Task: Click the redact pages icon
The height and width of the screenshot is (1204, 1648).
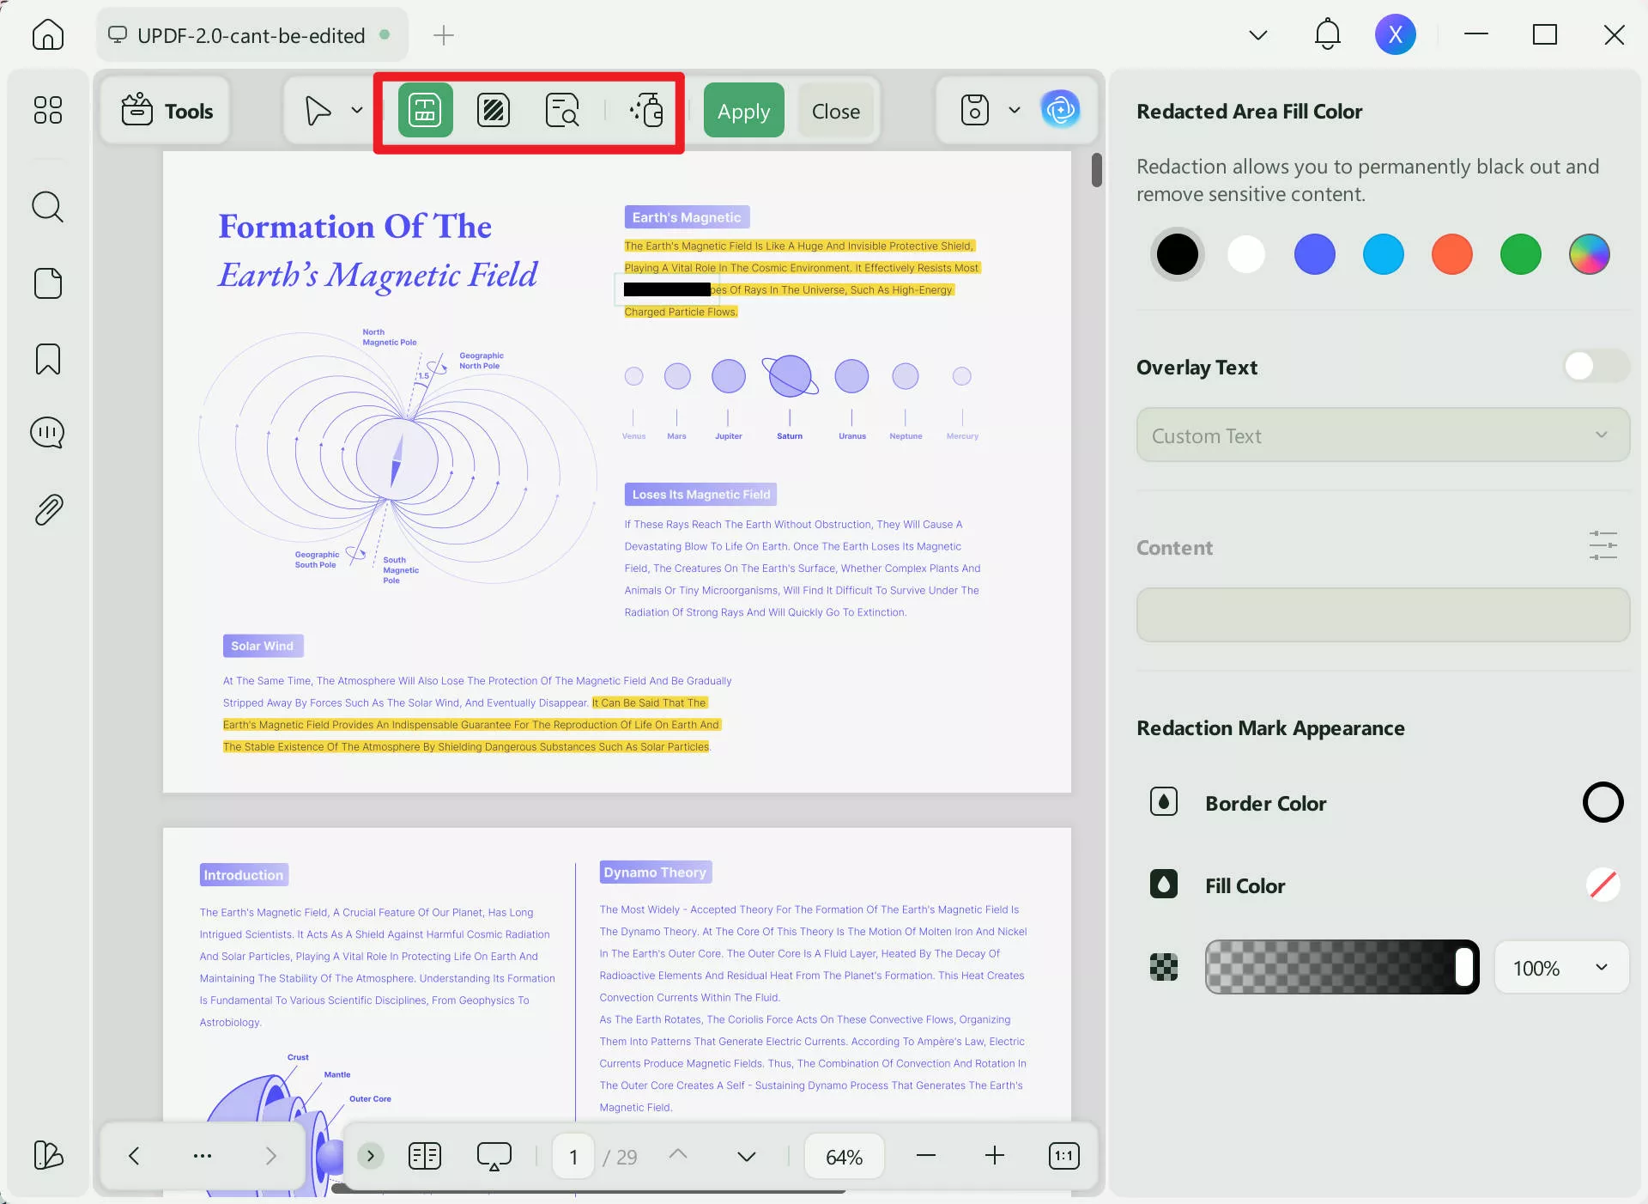Action: click(494, 111)
